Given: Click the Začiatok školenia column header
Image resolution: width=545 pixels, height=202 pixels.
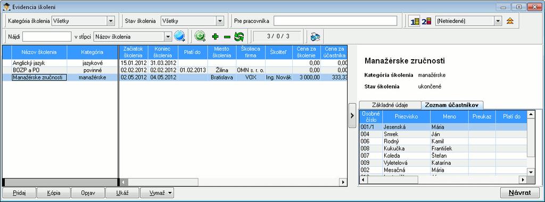Looking at the screenshot, I should (134, 52).
